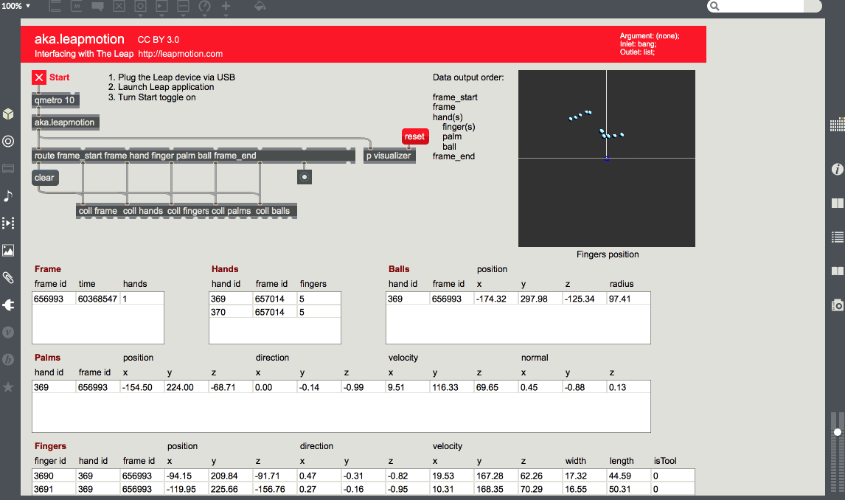Open the open book icon in right sidebar

tap(837, 271)
